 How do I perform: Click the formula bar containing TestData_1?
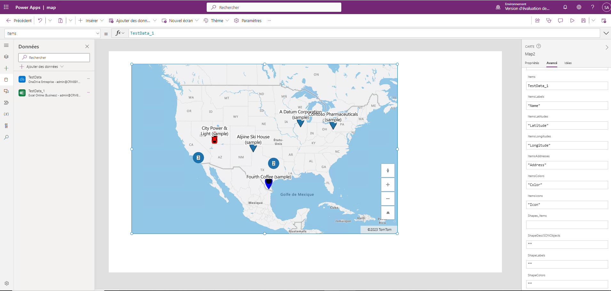364,33
